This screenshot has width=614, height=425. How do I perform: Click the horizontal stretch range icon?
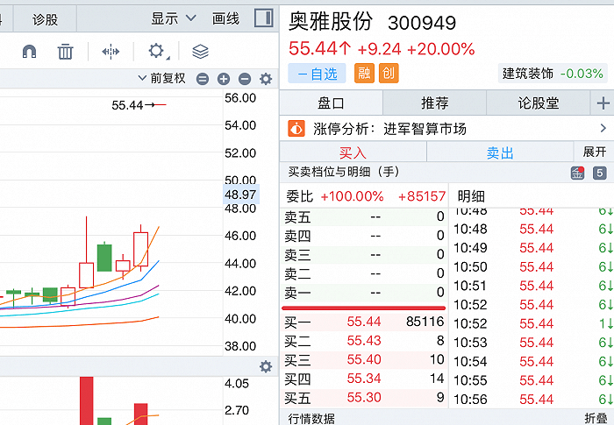tap(111, 52)
